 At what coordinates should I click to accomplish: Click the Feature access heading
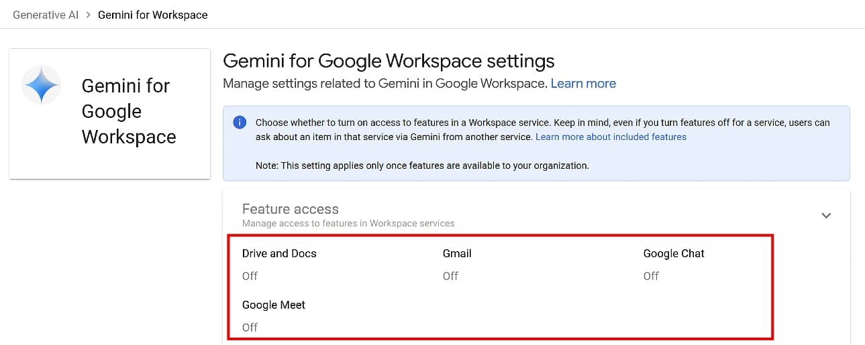pos(291,209)
